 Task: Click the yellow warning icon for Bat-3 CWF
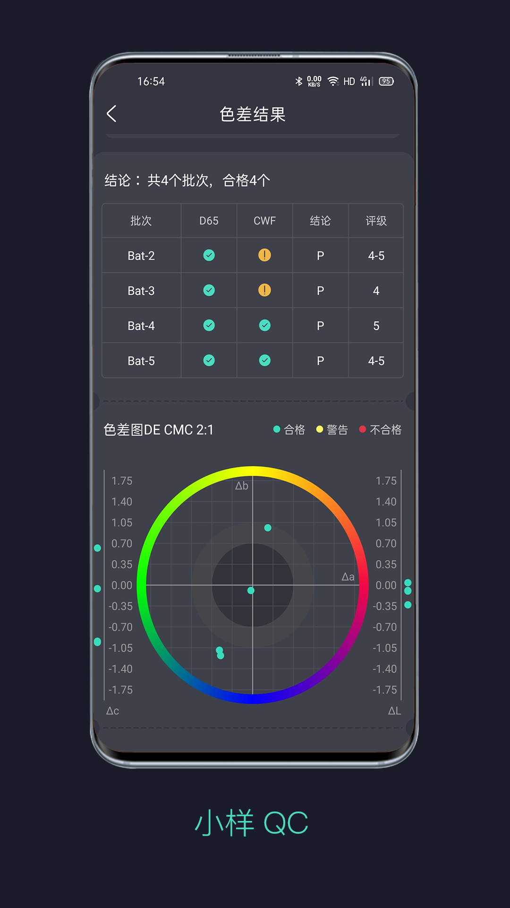[264, 290]
